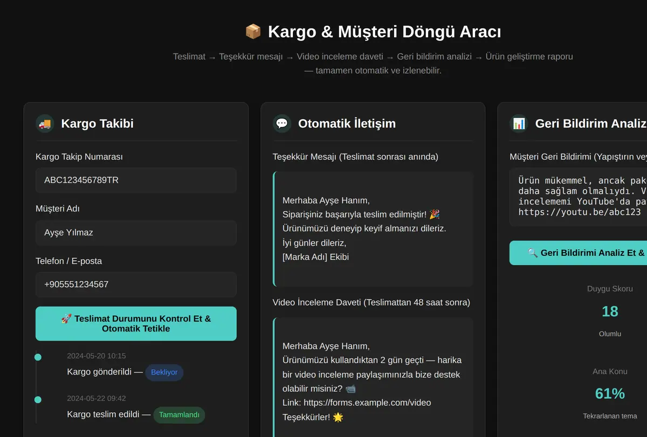647x437 pixels.
Task: Click the Otomatik İletişim card heading
Action: click(347, 123)
